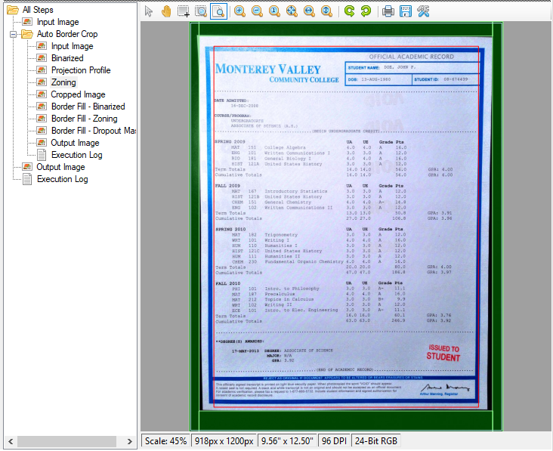Open Input Image under Auto Border Crop
Viewport: 553px width, 451px height.
coord(72,46)
